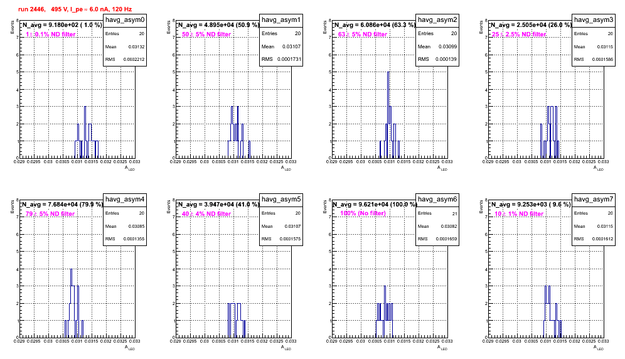Pick the magenta '100% (No filter)' text
Image resolution: width=625 pixels, height=359 pixels.
point(363,213)
